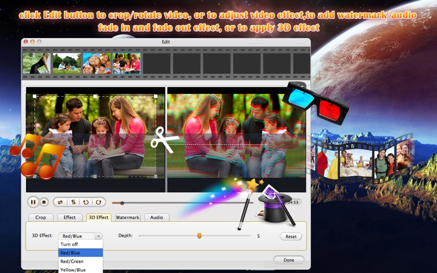Click the top-right crop handle
This screenshot has height=273, width=437.
(156, 97)
